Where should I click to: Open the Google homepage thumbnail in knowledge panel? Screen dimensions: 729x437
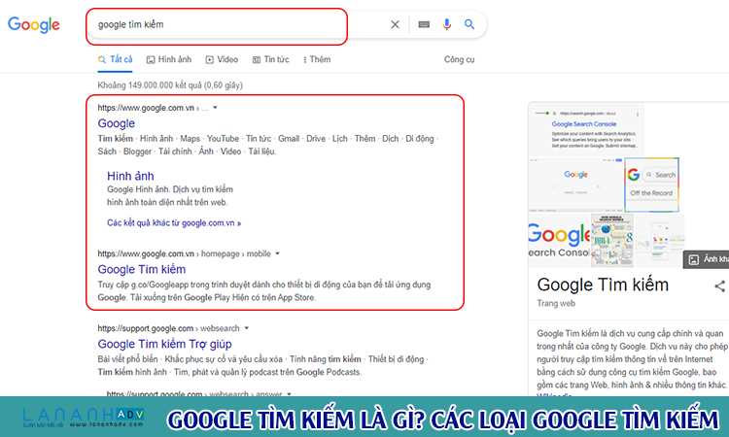pyautogui.click(x=575, y=185)
